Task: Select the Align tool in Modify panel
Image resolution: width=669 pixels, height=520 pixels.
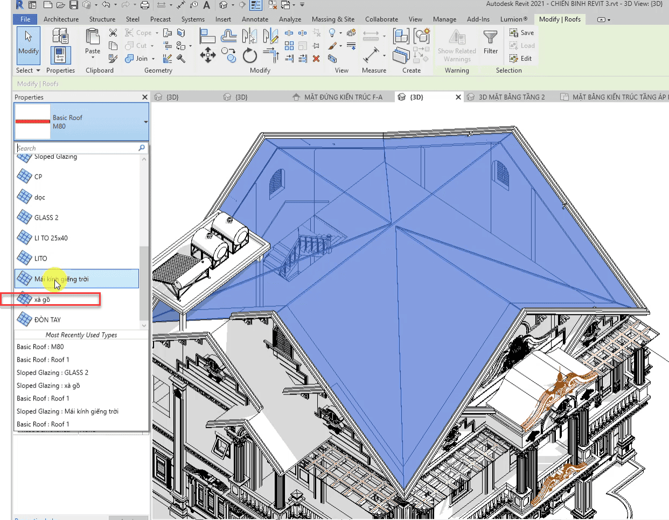Action: [207, 36]
